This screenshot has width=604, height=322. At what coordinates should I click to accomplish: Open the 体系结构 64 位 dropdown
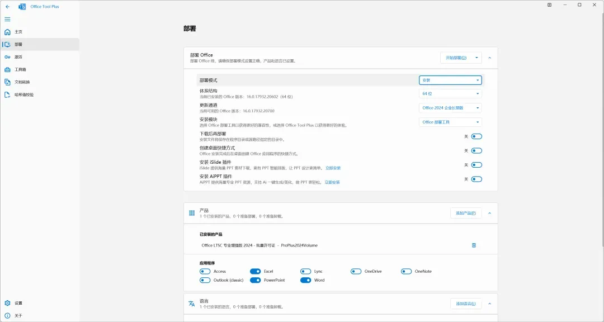(x=450, y=93)
